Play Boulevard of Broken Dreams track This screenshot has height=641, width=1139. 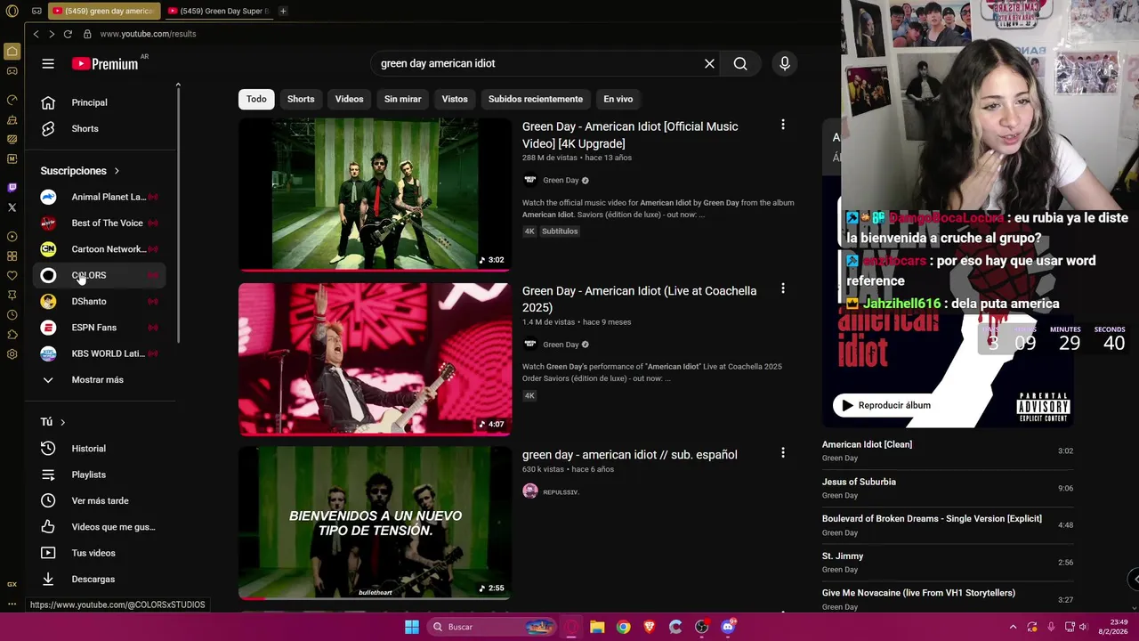tap(948, 525)
